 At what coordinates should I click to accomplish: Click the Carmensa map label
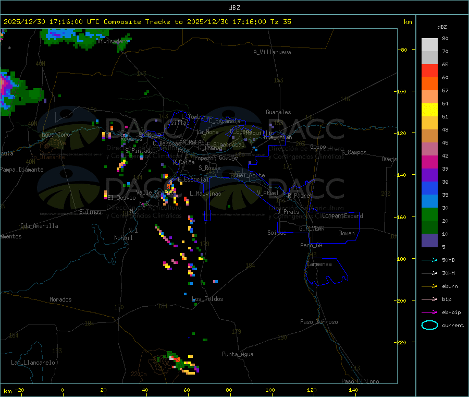tap(319, 264)
